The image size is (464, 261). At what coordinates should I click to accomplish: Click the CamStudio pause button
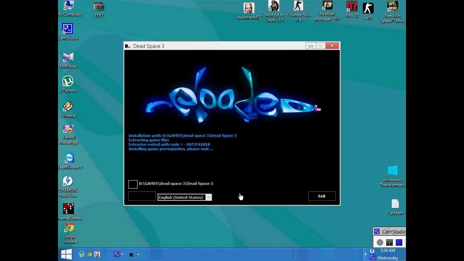pyautogui.click(x=389, y=242)
